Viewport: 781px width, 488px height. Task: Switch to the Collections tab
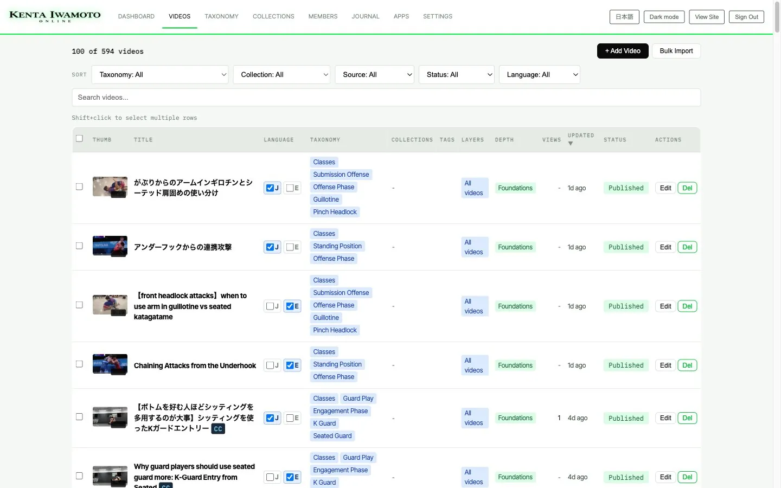click(273, 17)
